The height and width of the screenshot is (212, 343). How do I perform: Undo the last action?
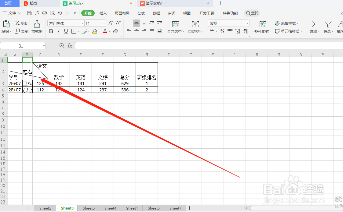(x=60, y=13)
